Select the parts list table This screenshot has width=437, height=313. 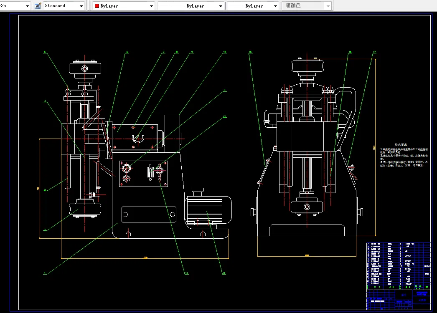click(398, 264)
